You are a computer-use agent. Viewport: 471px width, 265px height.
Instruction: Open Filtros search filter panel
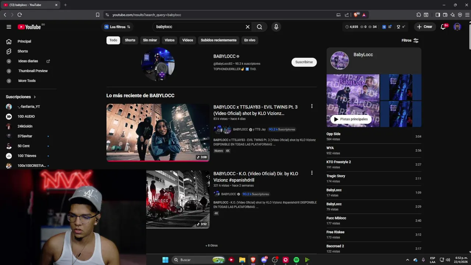coord(410,40)
